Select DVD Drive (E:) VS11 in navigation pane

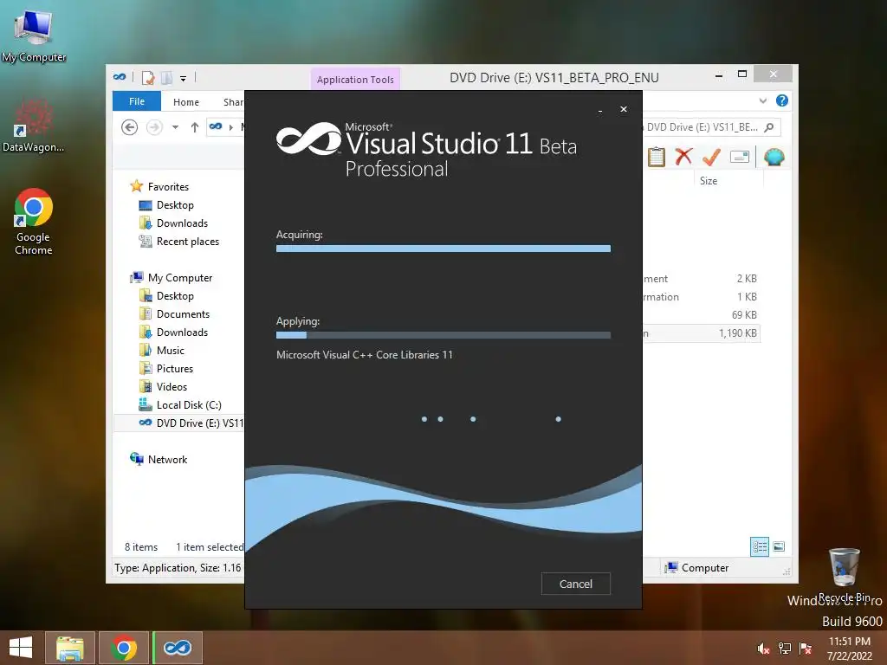(178, 423)
